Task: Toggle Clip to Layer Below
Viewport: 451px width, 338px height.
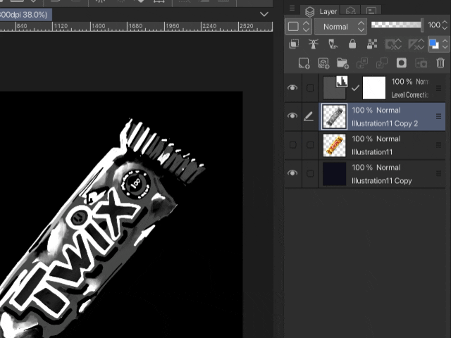Action: click(x=294, y=44)
